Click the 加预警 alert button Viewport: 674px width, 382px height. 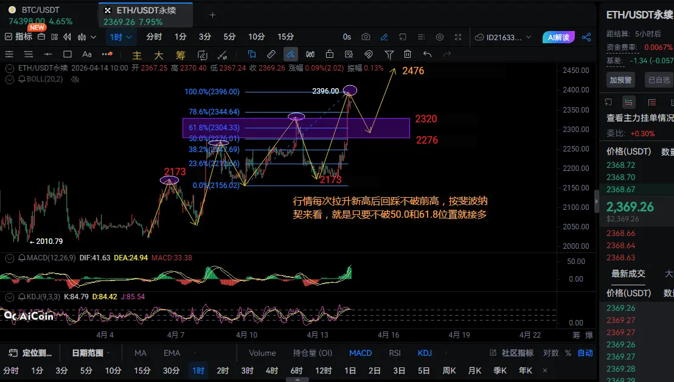coord(620,80)
